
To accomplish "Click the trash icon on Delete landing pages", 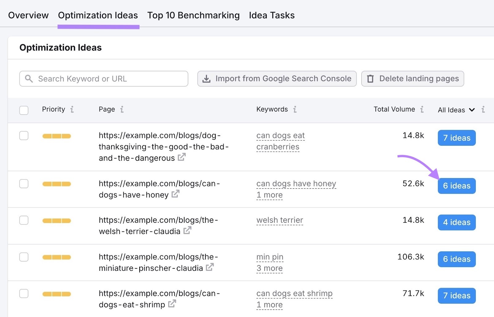I will pyautogui.click(x=370, y=79).
